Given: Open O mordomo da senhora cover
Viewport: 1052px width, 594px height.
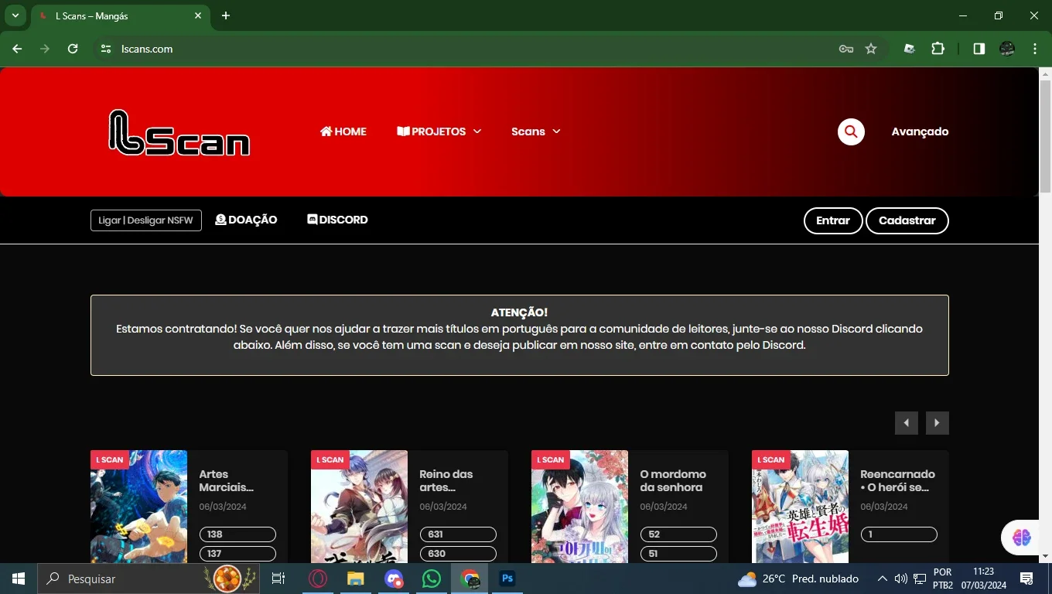Looking at the screenshot, I should pyautogui.click(x=579, y=507).
